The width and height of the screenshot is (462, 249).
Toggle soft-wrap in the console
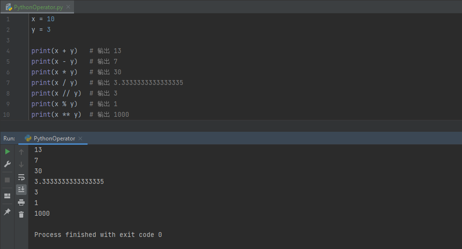point(21,177)
